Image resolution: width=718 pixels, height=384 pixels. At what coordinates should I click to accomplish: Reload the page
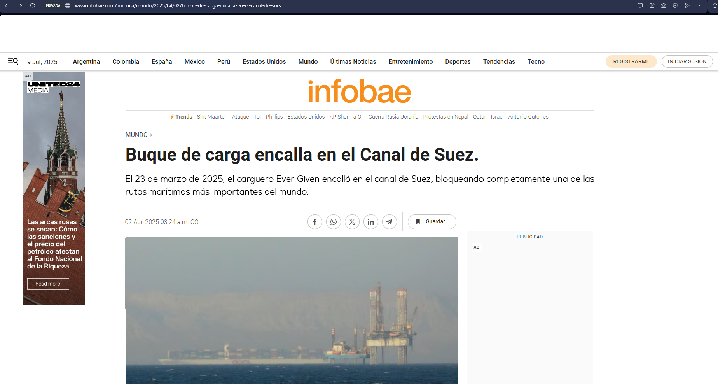coord(33,5)
